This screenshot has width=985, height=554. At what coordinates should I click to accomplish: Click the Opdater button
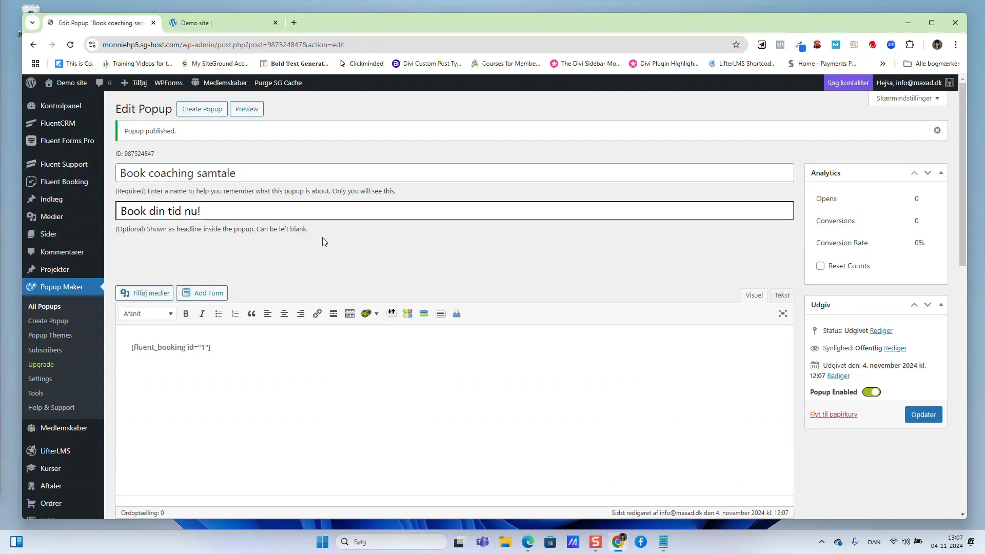[x=923, y=414]
